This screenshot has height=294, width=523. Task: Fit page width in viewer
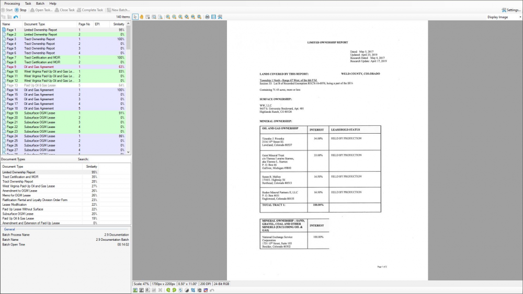click(193, 17)
